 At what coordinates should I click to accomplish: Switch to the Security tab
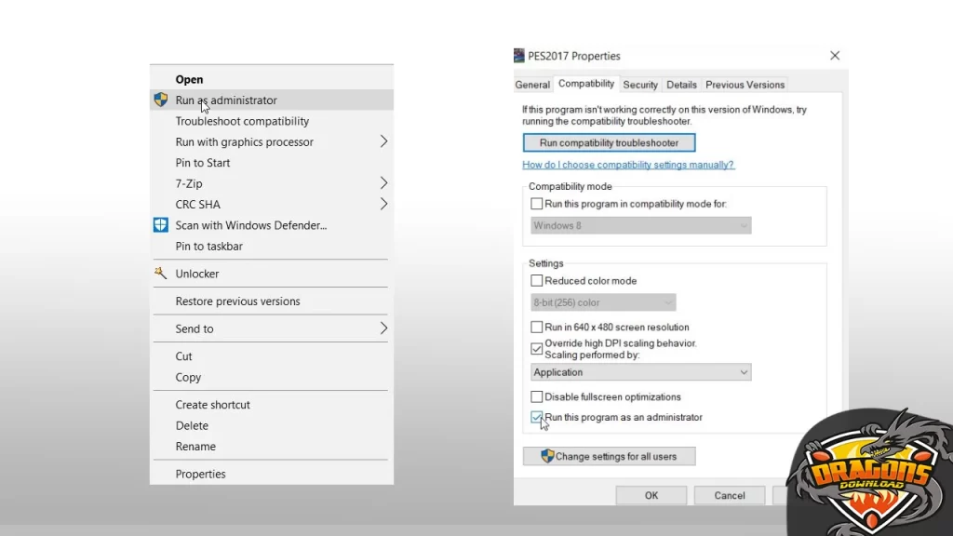click(x=640, y=85)
